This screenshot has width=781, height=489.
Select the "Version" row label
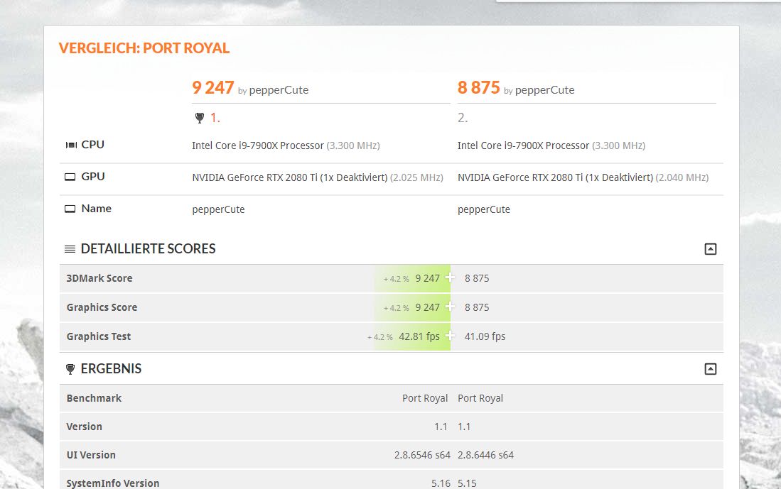(84, 427)
